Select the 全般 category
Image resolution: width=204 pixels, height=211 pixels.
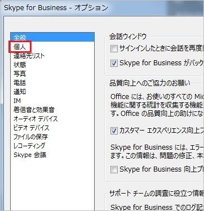(x=52, y=37)
